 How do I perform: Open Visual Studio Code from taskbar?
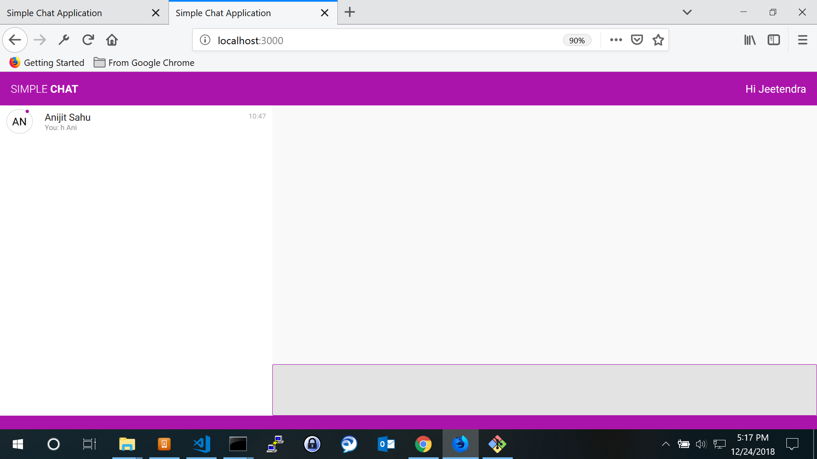[201, 444]
